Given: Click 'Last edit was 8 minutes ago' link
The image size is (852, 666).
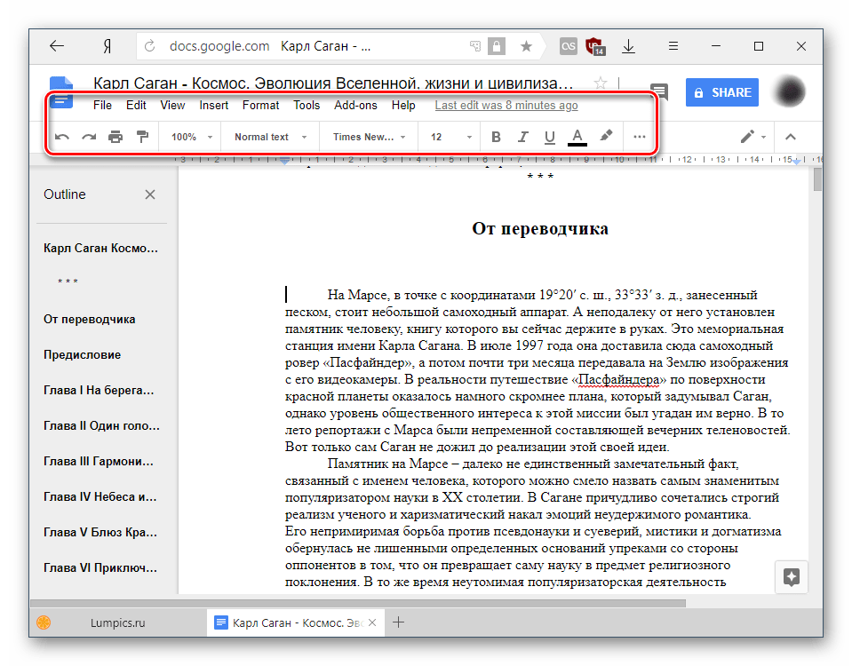Looking at the screenshot, I should point(506,106).
